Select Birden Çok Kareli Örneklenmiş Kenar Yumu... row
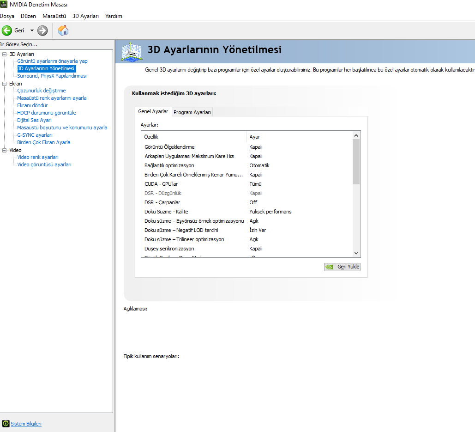This screenshot has height=432, width=475. (x=247, y=175)
